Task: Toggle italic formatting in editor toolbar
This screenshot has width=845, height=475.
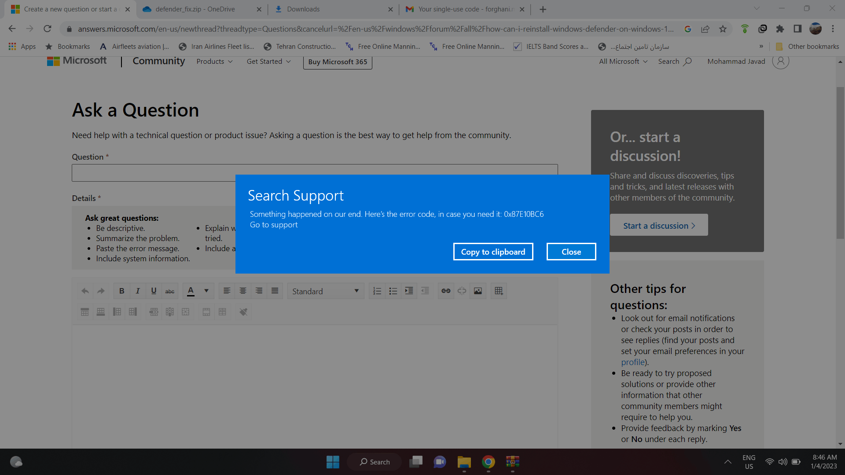Action: pos(138,291)
